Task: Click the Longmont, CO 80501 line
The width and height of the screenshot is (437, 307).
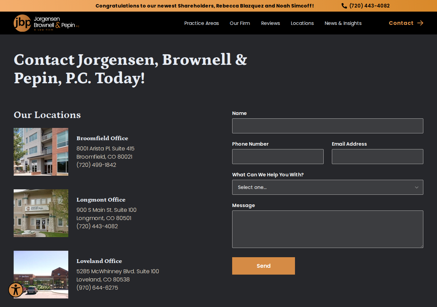Action: coord(104,218)
